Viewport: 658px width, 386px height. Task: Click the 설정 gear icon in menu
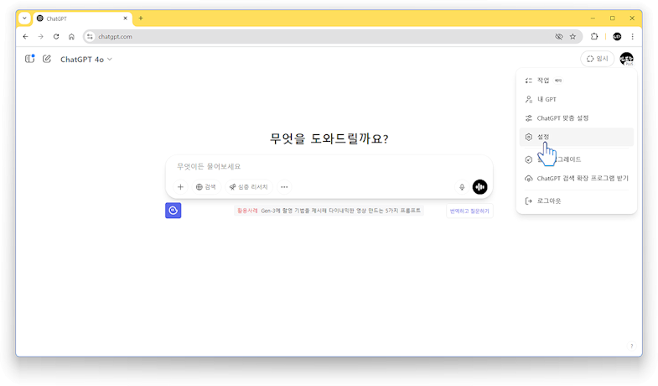(529, 137)
